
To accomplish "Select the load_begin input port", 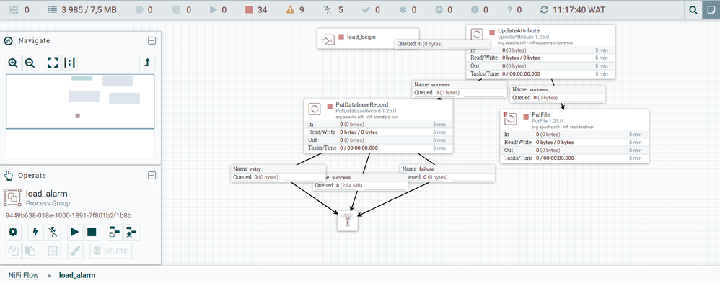I will [368, 38].
